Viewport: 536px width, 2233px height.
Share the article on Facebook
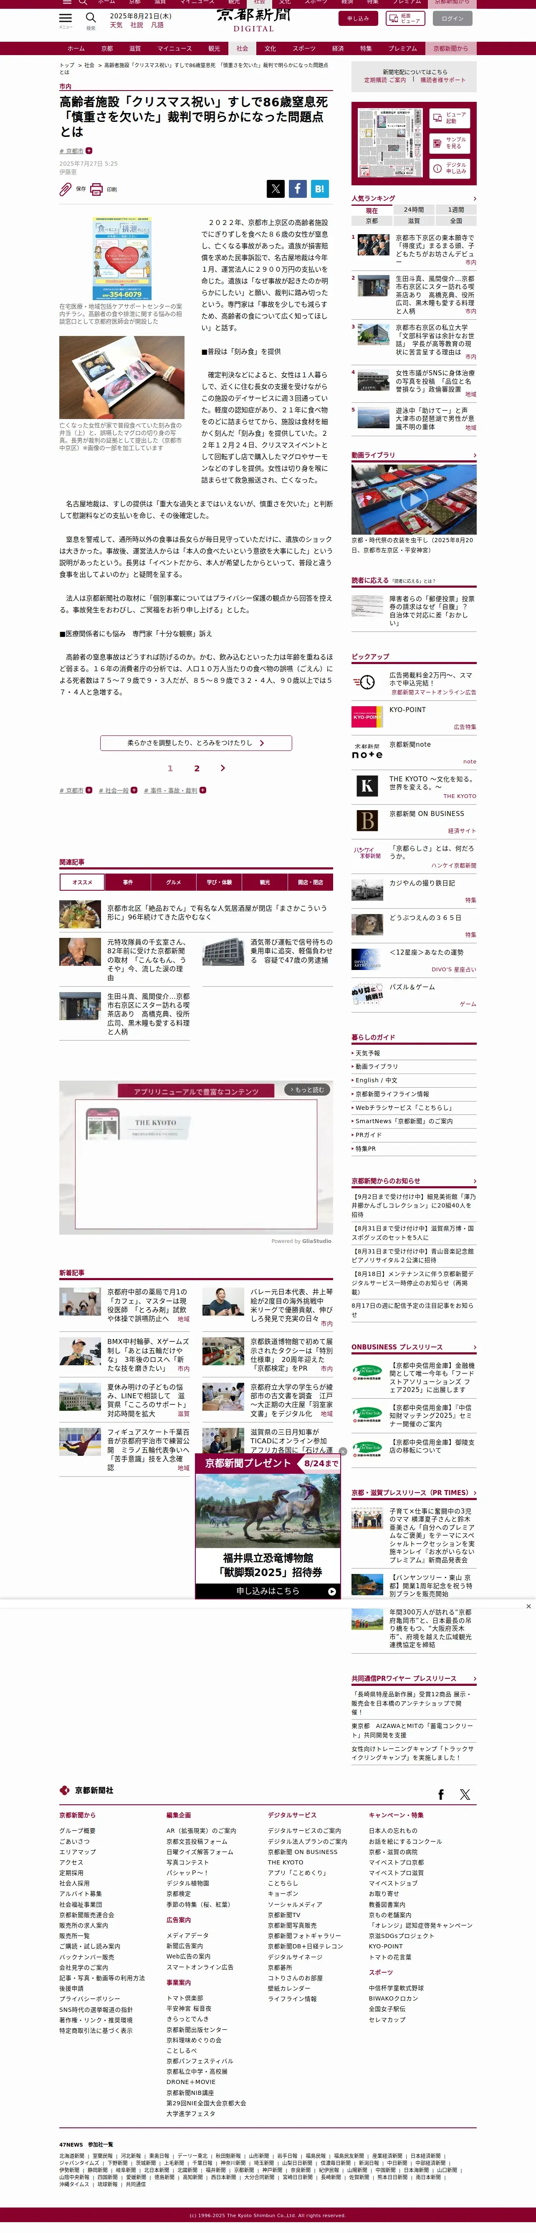pos(298,188)
